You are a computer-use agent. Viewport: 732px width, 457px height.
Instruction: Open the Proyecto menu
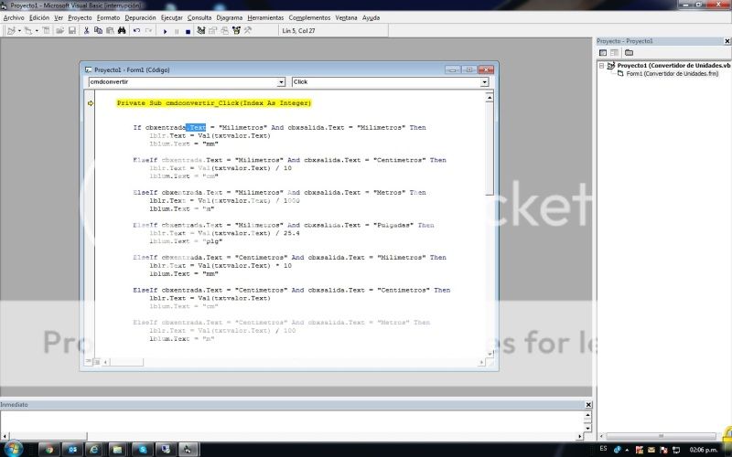tap(80, 17)
